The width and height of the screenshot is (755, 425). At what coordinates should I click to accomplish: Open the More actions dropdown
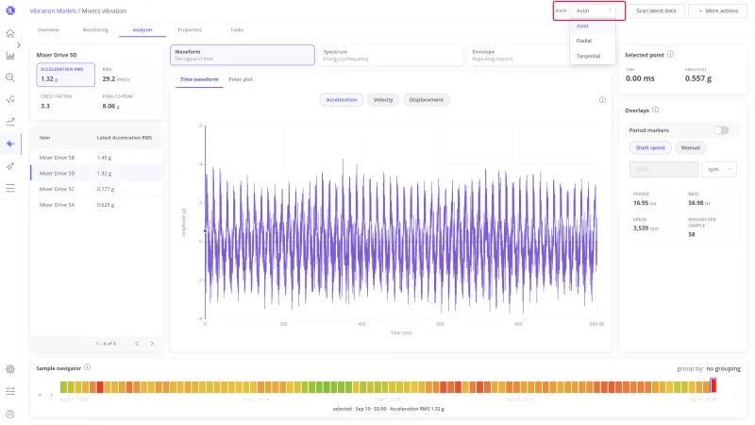717,10
